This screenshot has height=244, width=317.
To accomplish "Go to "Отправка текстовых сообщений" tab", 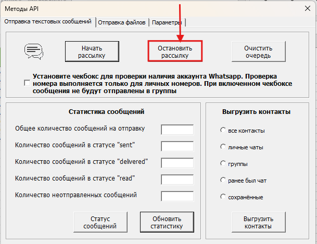I will pyautogui.click(x=48, y=22).
